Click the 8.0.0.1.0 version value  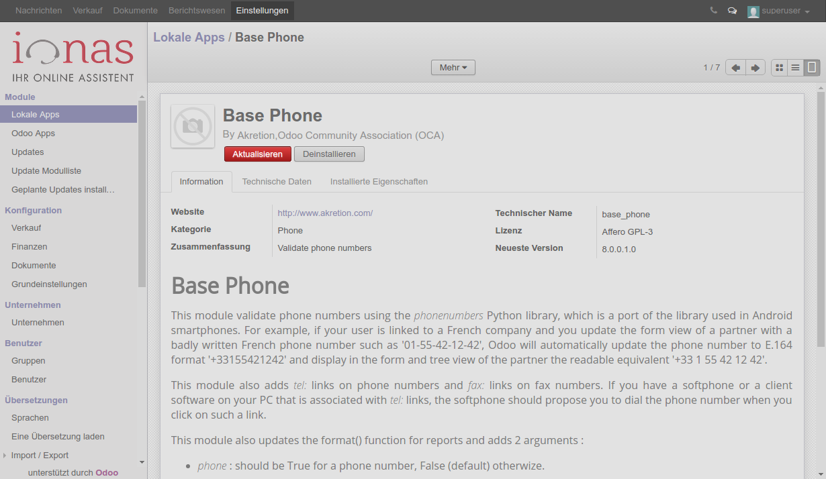pyautogui.click(x=618, y=250)
